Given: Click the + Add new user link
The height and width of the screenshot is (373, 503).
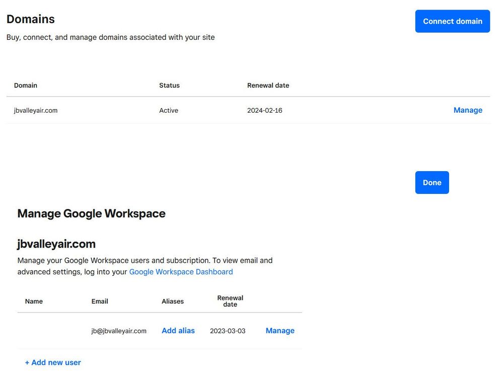Looking at the screenshot, I should (x=53, y=362).
